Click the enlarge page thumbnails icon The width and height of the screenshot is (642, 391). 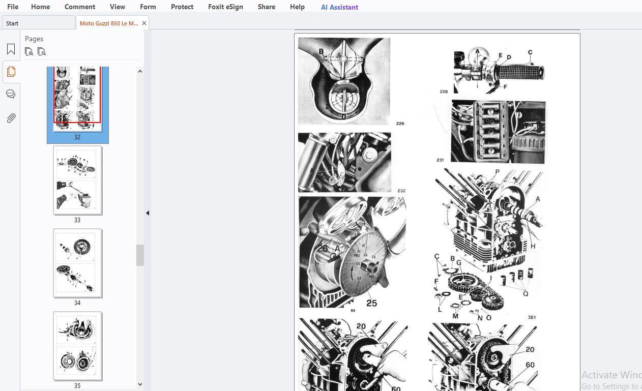pyautogui.click(x=29, y=51)
